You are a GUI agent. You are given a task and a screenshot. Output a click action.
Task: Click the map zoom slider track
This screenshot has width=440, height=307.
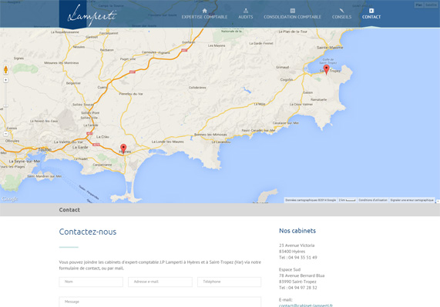coord(5,107)
